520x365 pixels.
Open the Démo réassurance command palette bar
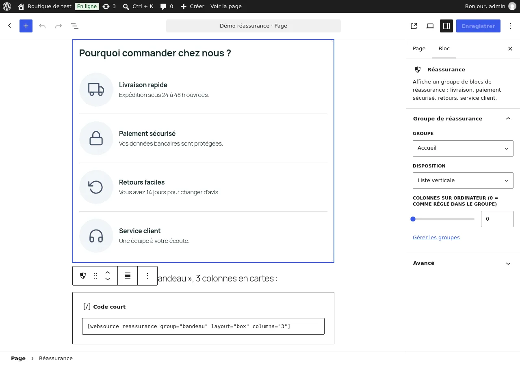[253, 26]
